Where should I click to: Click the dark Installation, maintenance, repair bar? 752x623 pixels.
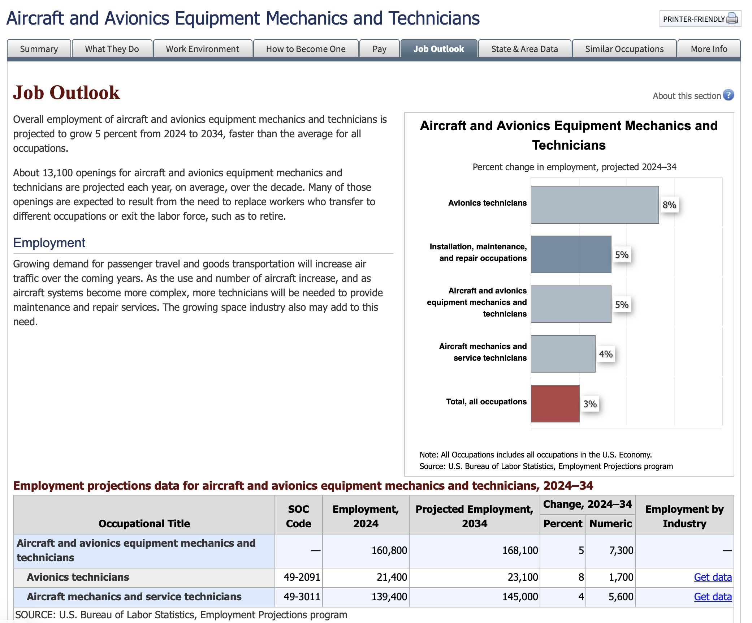[571, 254]
